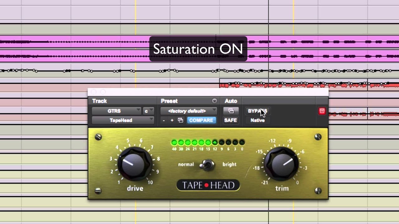This screenshot has height=224, width=399.
Task: Click the drive scale number 5
Action: 128,141
